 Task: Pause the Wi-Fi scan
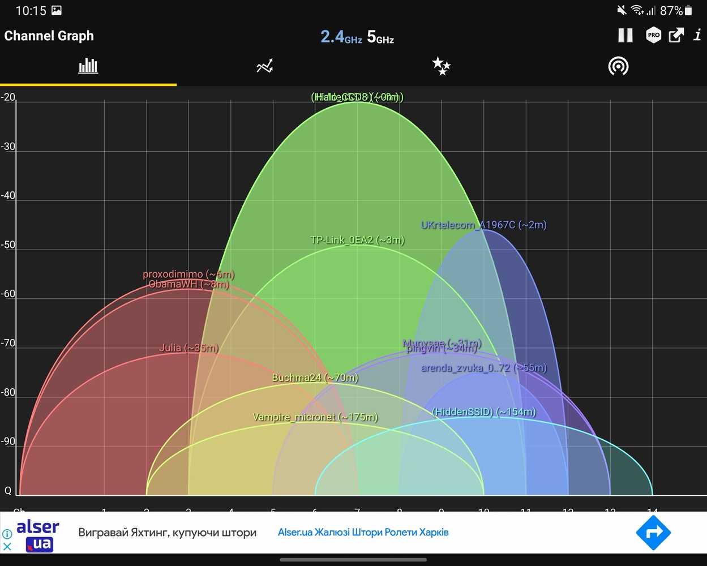click(625, 36)
